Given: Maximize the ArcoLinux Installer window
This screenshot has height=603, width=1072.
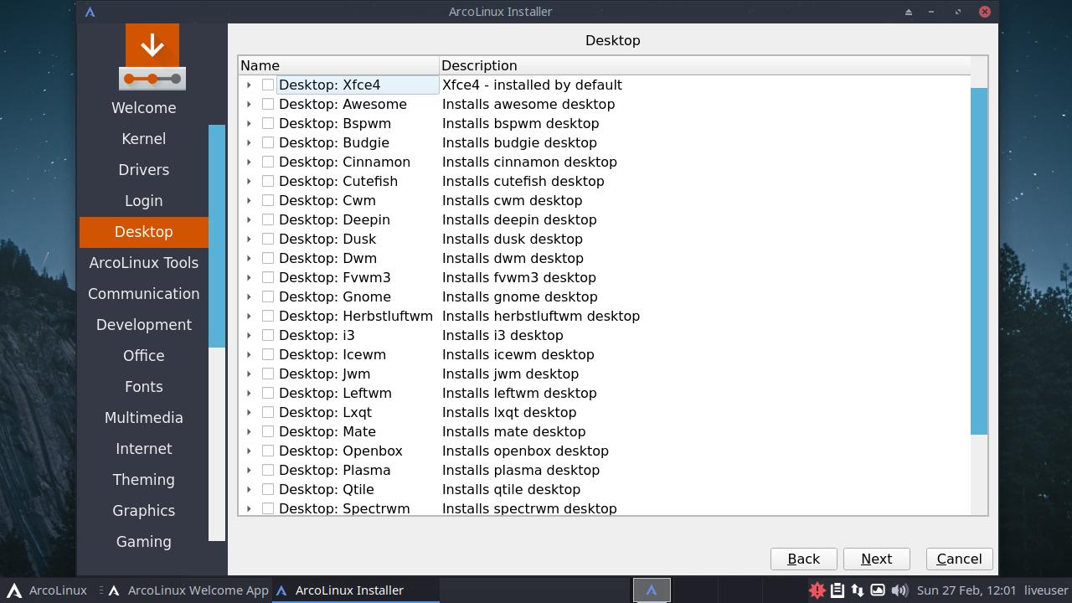Looking at the screenshot, I should pos(958,12).
